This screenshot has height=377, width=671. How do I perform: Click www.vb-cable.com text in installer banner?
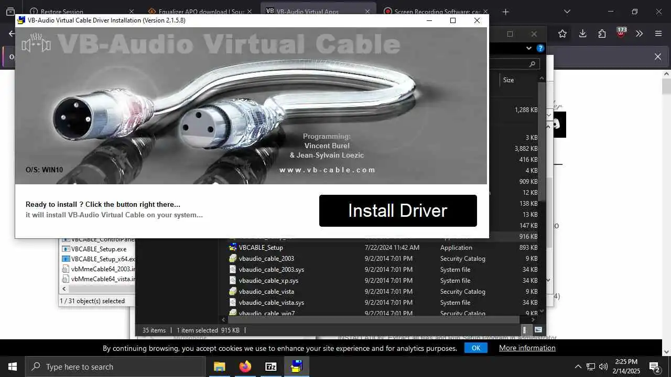[x=328, y=170]
